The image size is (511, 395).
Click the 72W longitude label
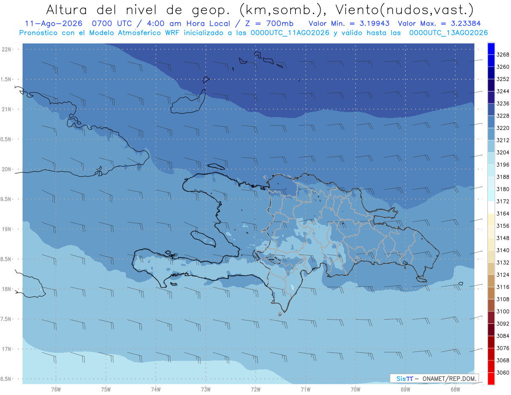tap(255, 389)
